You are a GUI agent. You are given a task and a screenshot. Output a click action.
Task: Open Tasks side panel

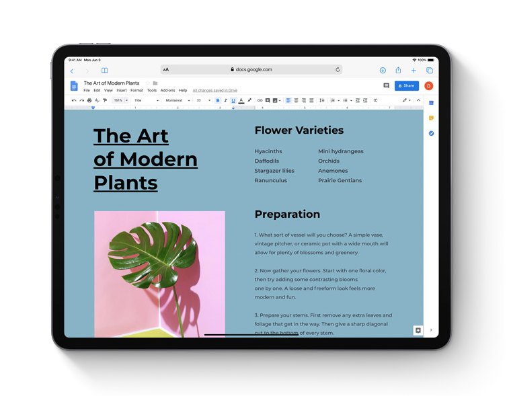tap(431, 133)
